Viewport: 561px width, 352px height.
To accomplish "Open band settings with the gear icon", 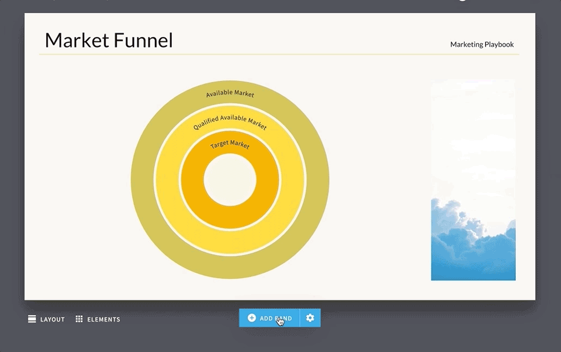I will pos(310,318).
